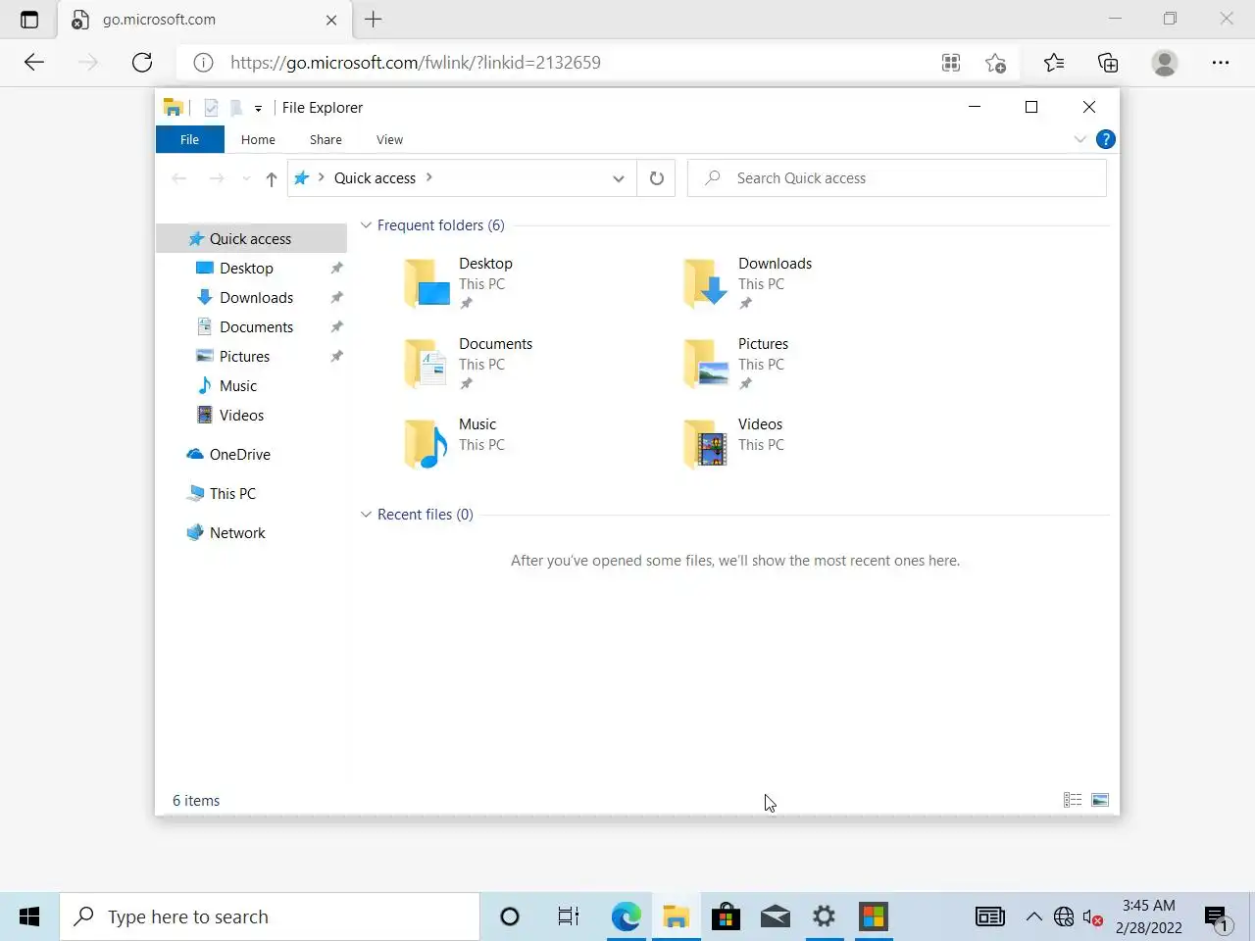
Task: Open the recent locations dropdown
Action: pyautogui.click(x=245, y=178)
